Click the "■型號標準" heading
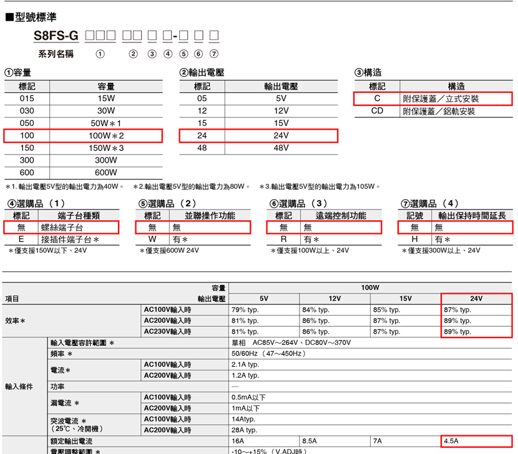518x454 pixels. pyautogui.click(x=31, y=17)
